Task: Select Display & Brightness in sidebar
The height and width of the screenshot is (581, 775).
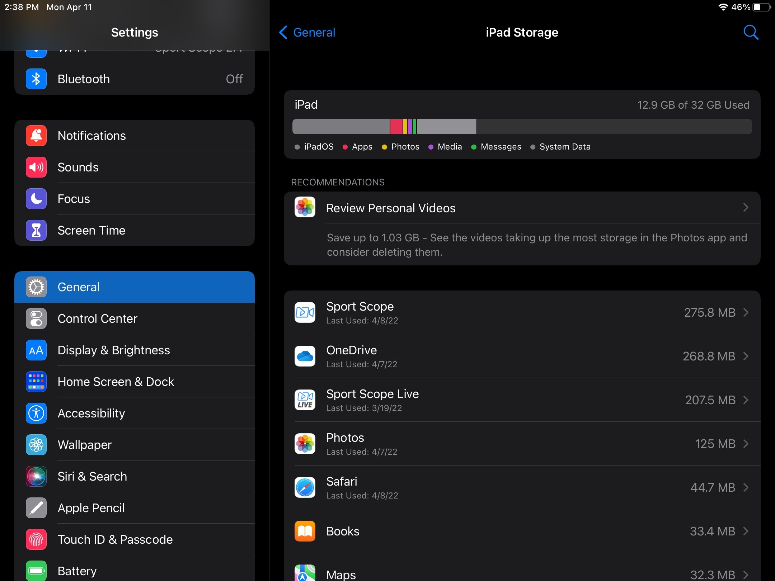Action: (x=135, y=350)
